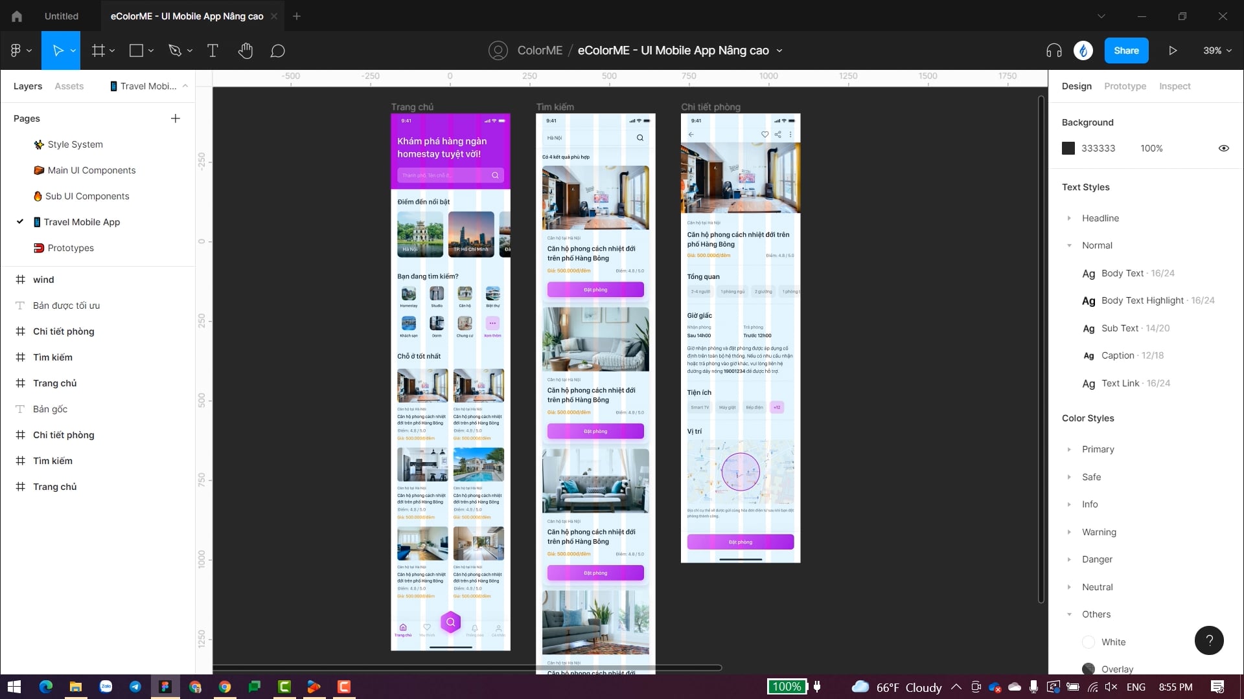Open the audio conversation headphones icon
The height and width of the screenshot is (699, 1244).
click(x=1054, y=50)
